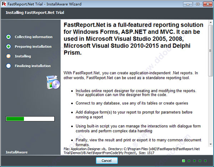Maximize the InstallAware Wizard window
214x167 pixels.
pyautogui.click(x=198, y=4)
